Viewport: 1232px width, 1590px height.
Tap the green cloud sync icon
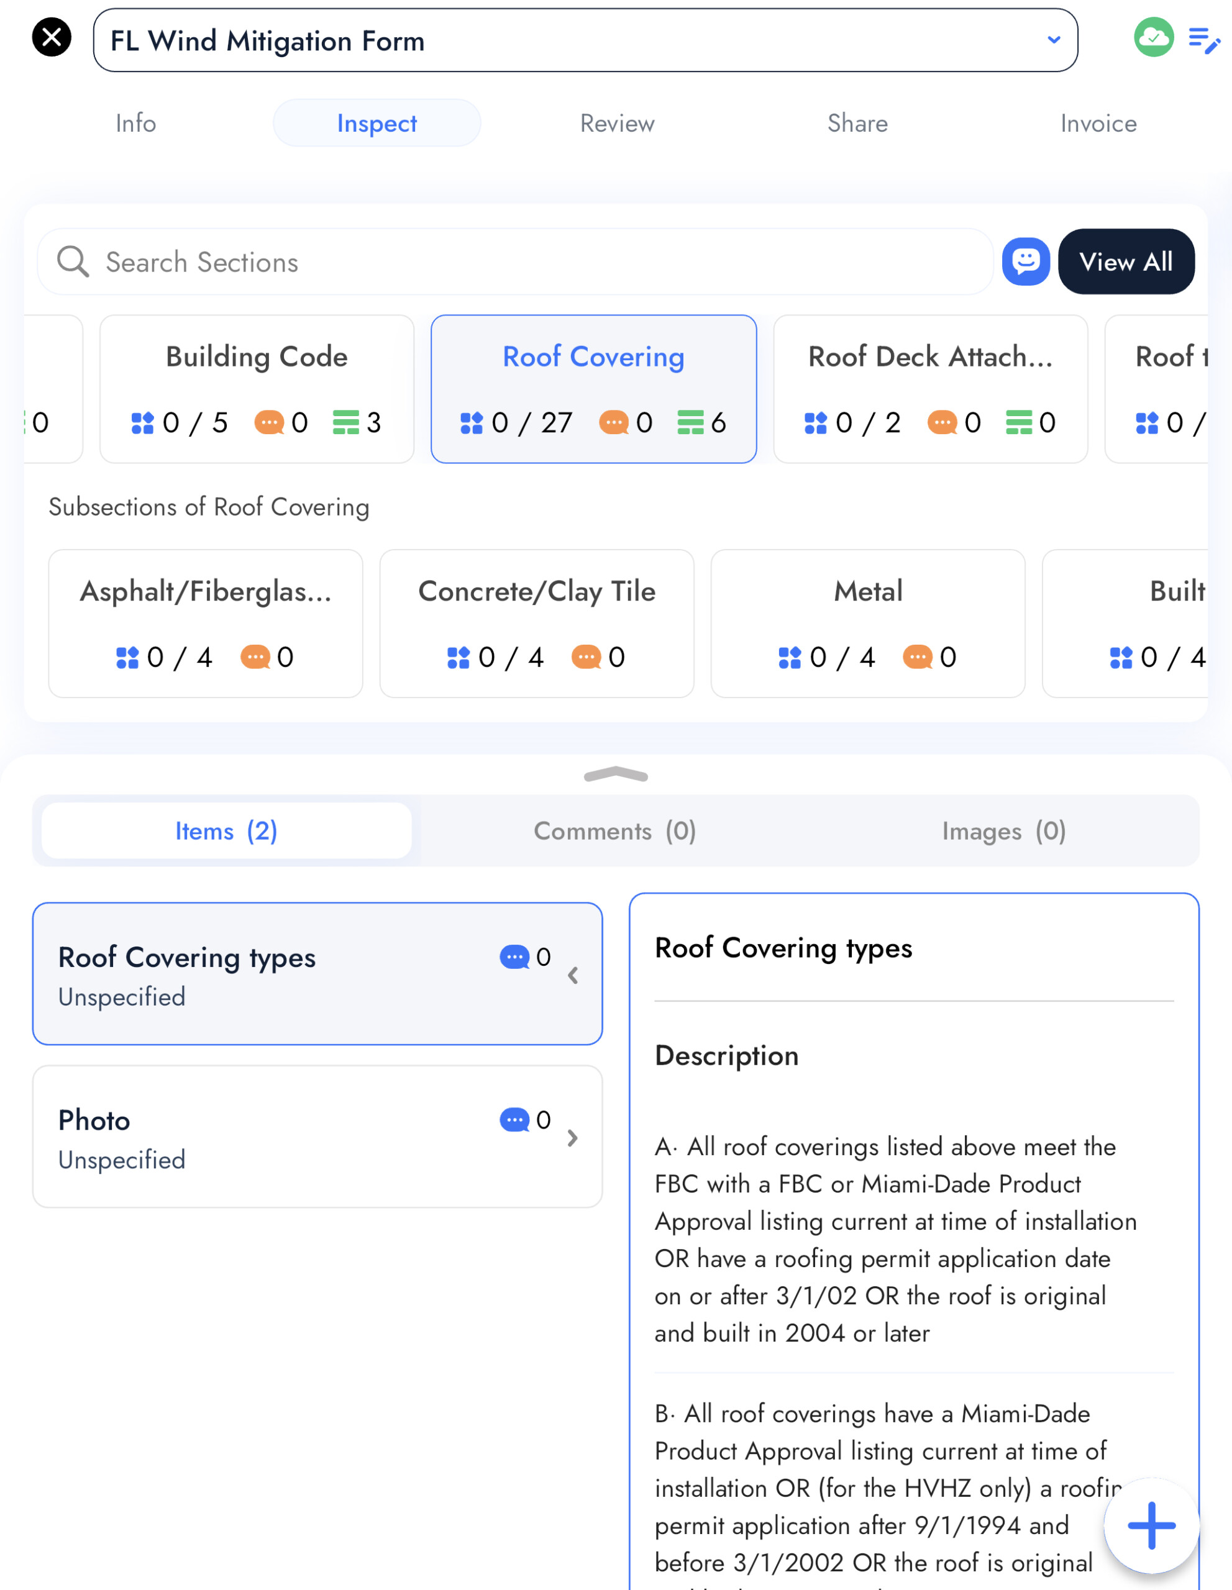tap(1153, 37)
